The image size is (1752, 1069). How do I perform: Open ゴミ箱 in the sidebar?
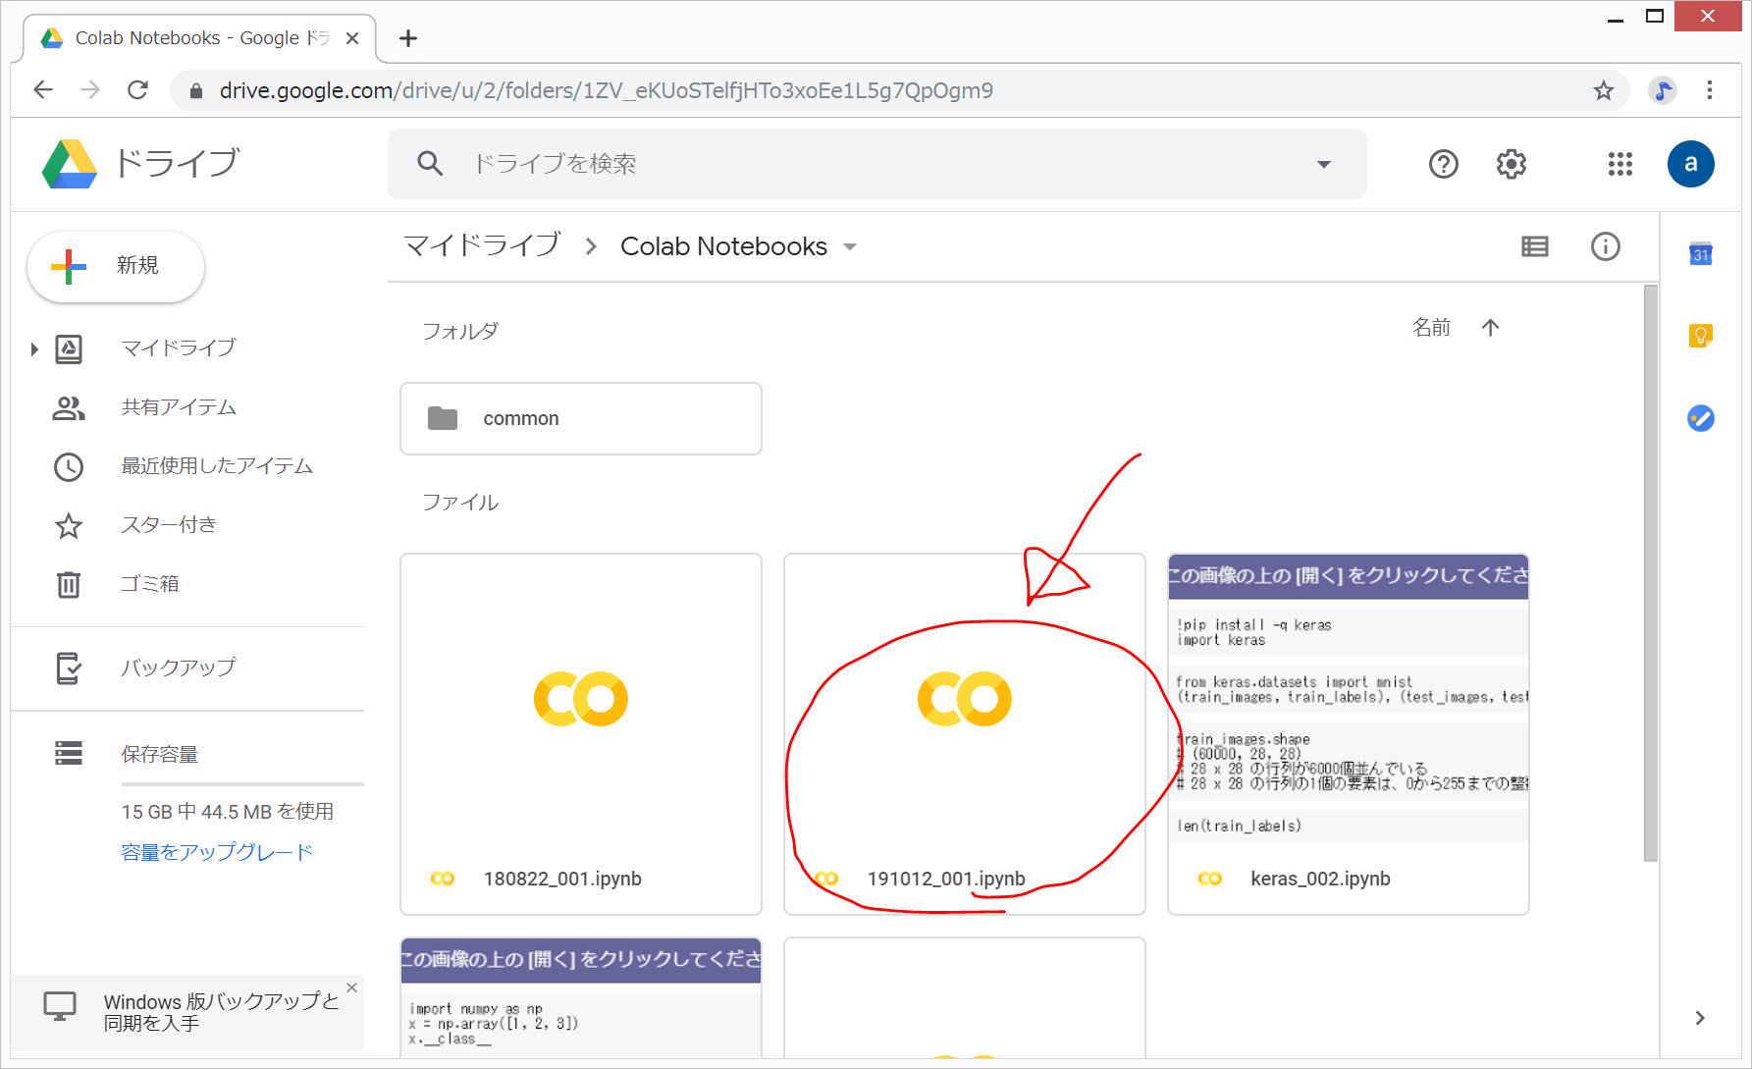tap(149, 584)
